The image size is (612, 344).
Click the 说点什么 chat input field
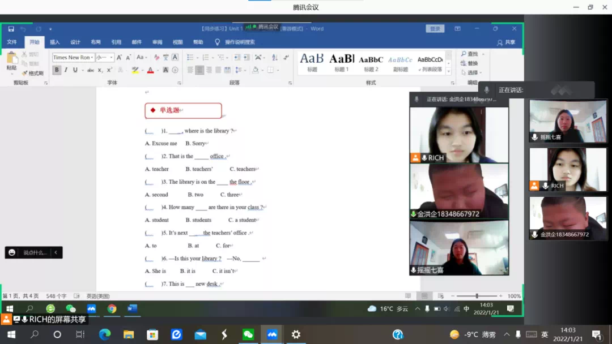click(35, 252)
